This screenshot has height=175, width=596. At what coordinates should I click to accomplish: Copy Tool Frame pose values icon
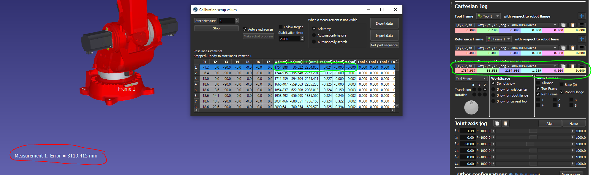coord(563,25)
